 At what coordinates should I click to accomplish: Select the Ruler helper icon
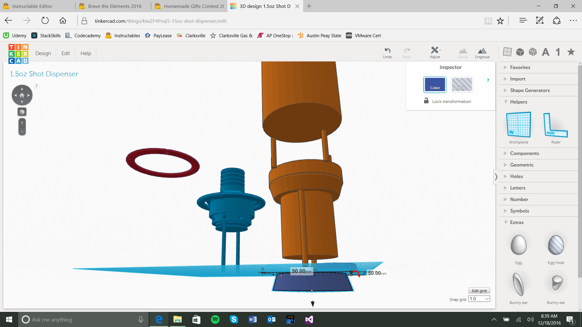[555, 125]
